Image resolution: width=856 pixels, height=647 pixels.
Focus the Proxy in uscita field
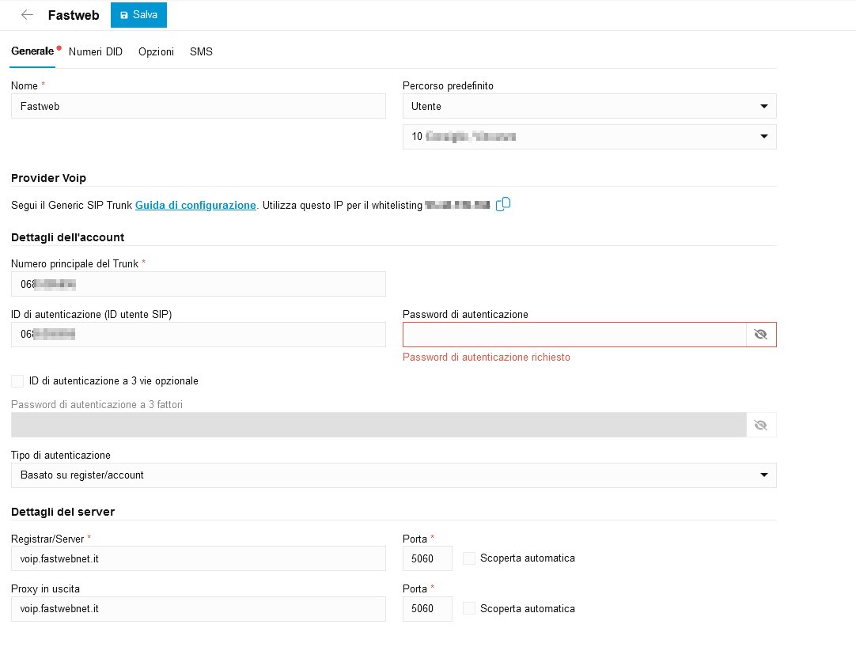[198, 609]
